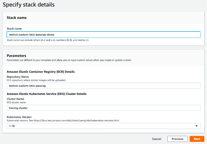Open the Kubernetes Version dropdown
Viewport: 207px width, 144px height.
(103, 126)
